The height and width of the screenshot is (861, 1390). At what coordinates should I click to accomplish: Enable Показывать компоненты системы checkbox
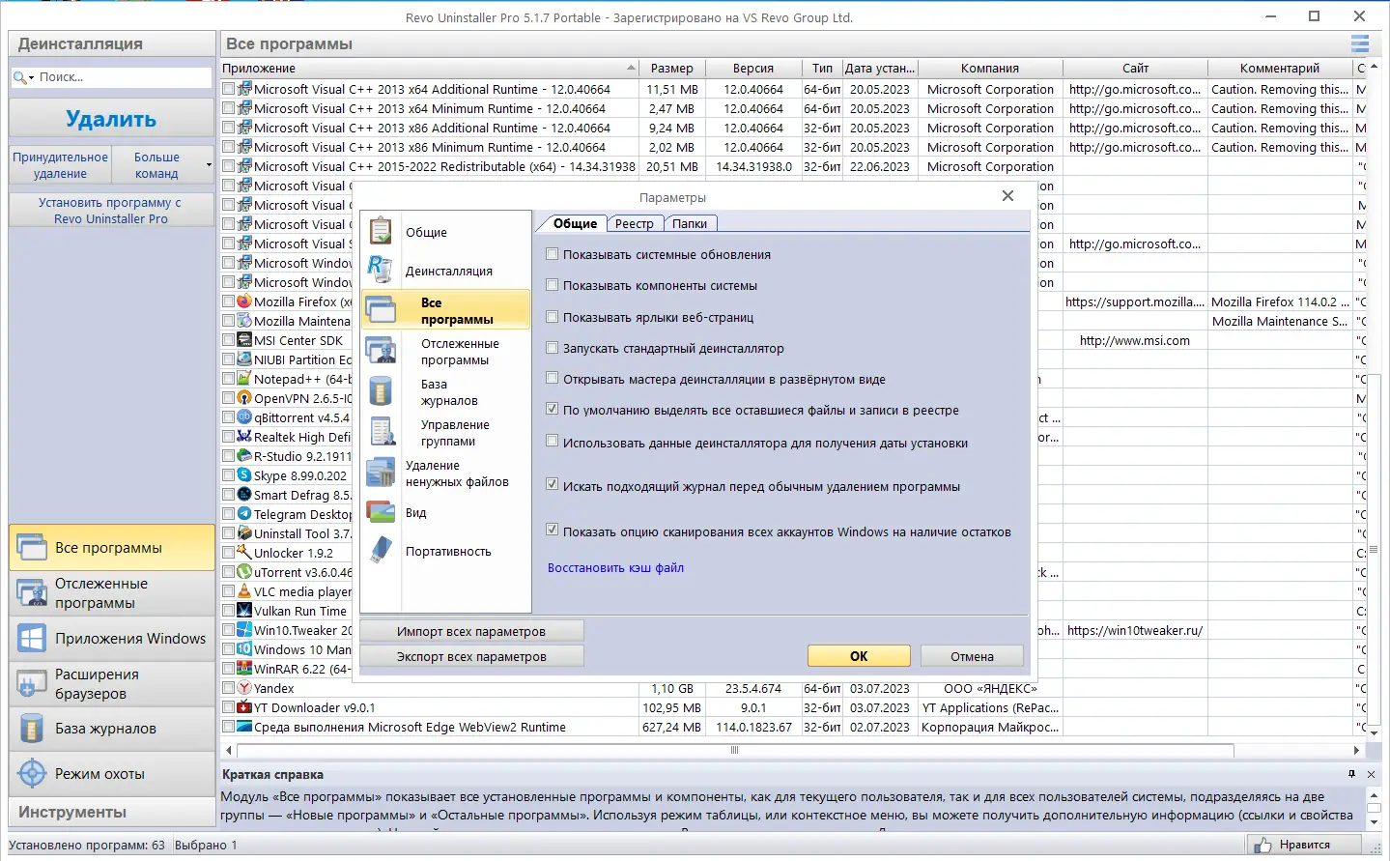pyautogui.click(x=553, y=285)
